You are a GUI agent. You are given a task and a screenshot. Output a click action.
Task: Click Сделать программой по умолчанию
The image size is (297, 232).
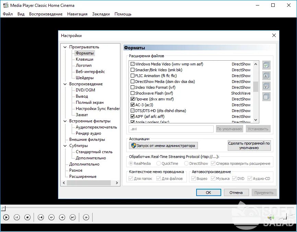[x=249, y=146]
